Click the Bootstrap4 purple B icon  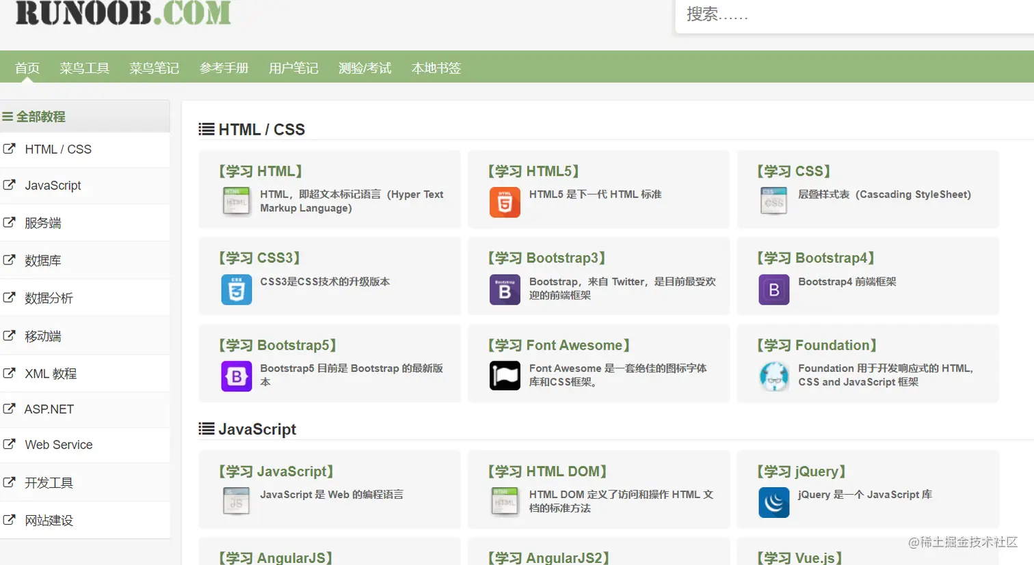coord(774,290)
